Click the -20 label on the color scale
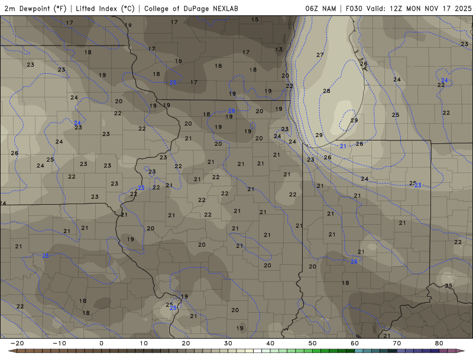The height and width of the screenshot is (354, 473). tap(17, 343)
